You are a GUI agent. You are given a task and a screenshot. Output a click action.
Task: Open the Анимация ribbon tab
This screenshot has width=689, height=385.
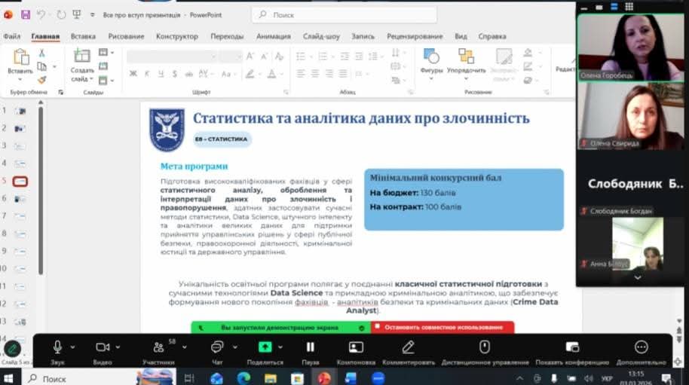tap(273, 36)
